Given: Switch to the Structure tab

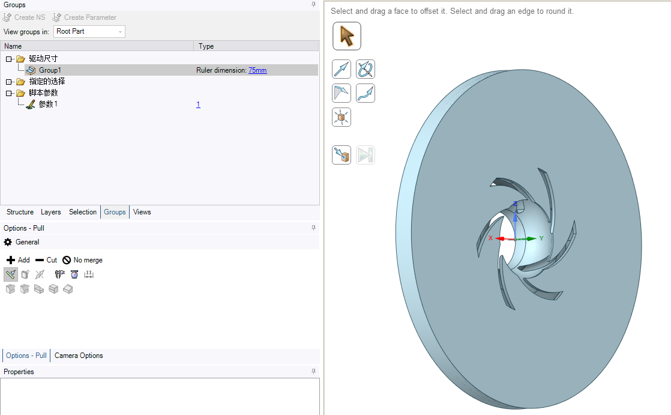Looking at the screenshot, I should pos(20,212).
